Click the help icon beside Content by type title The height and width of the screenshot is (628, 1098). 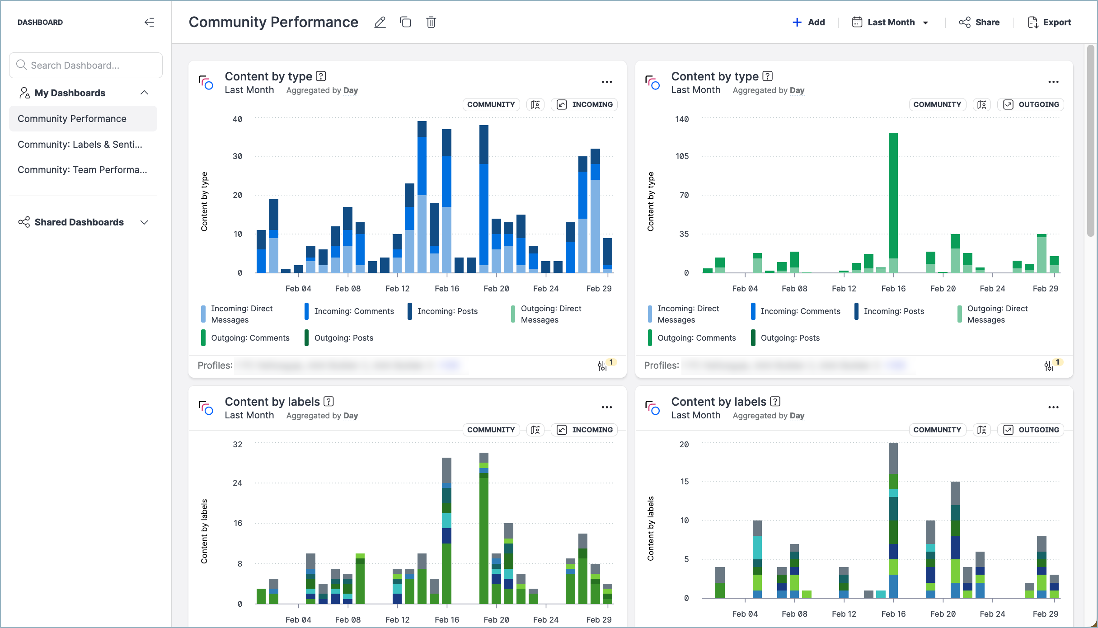321,76
